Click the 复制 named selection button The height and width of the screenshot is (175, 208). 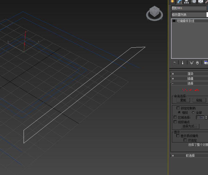183,100
